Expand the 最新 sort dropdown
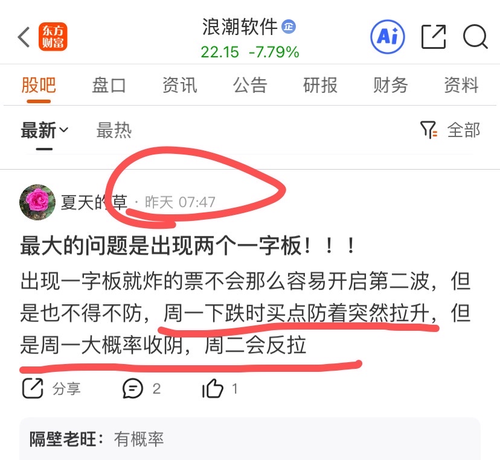The image size is (500, 460). [44, 130]
